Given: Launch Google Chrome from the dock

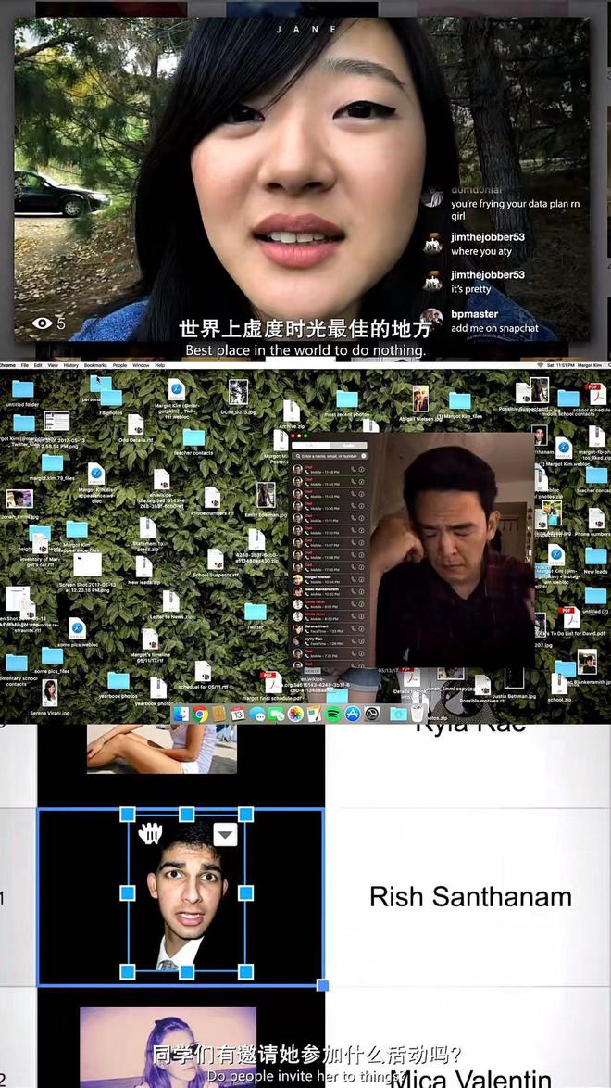Looking at the screenshot, I should click(200, 714).
